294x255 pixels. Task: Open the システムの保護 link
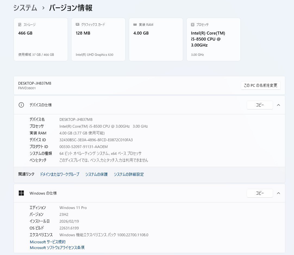click(x=96, y=174)
